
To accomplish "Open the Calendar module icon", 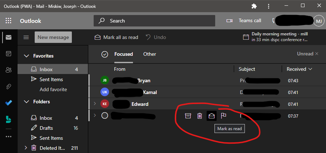I will [x=9, y=54].
